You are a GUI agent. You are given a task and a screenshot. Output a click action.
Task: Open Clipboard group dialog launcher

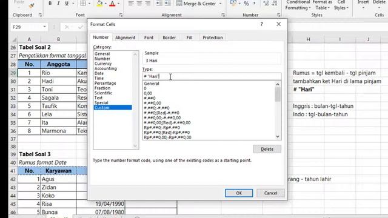(x=40, y=15)
